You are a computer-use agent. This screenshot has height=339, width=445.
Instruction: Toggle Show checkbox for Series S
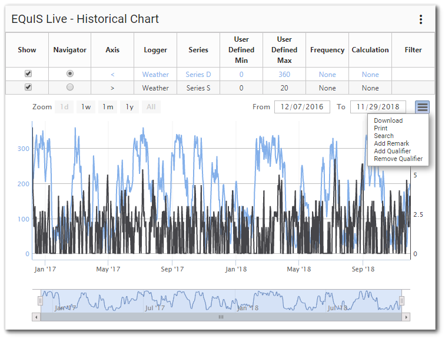(28, 87)
